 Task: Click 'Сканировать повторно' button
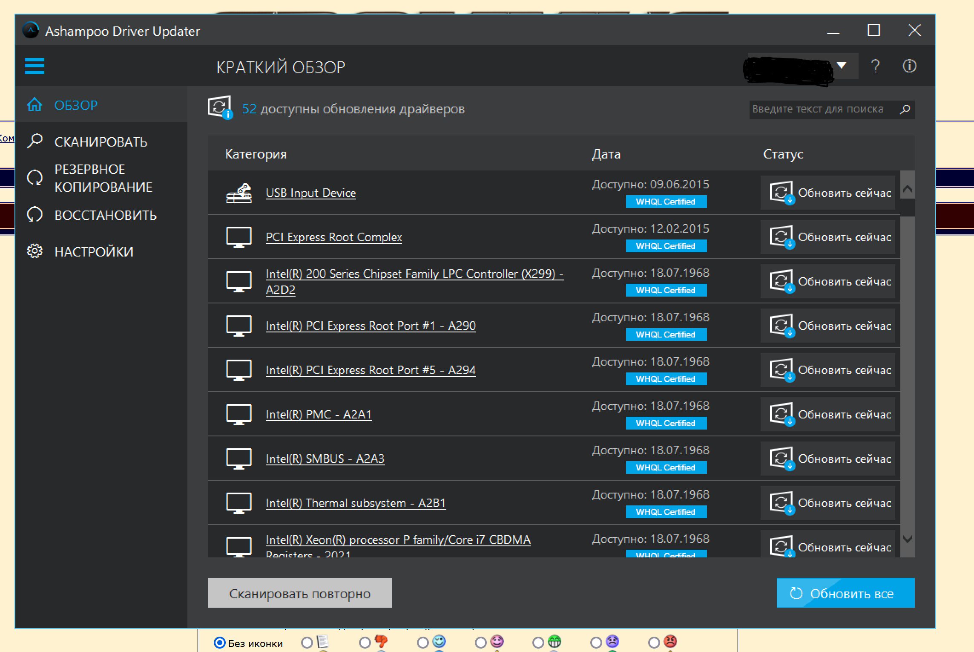tap(299, 593)
